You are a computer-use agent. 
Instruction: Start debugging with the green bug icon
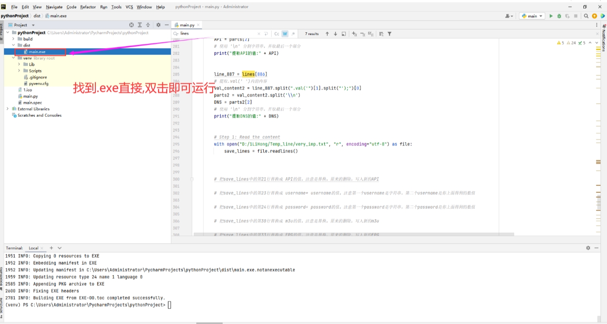[x=559, y=16]
